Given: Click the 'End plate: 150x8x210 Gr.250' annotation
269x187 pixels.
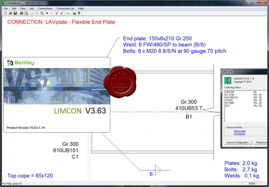Looking at the screenshot, I should [x=157, y=39].
